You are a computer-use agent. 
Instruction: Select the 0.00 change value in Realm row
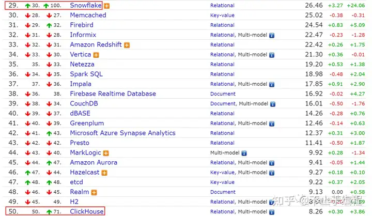(x=337, y=192)
